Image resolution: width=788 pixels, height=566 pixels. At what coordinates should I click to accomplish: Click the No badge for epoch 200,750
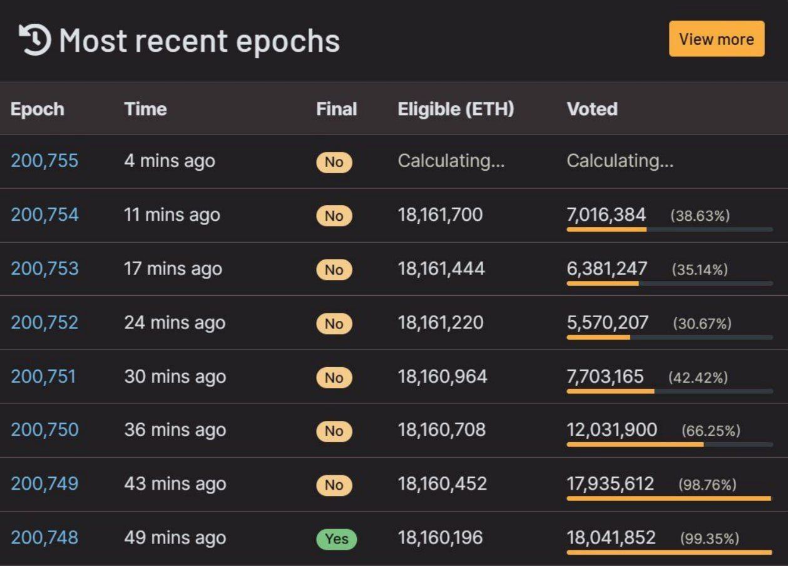coord(334,432)
